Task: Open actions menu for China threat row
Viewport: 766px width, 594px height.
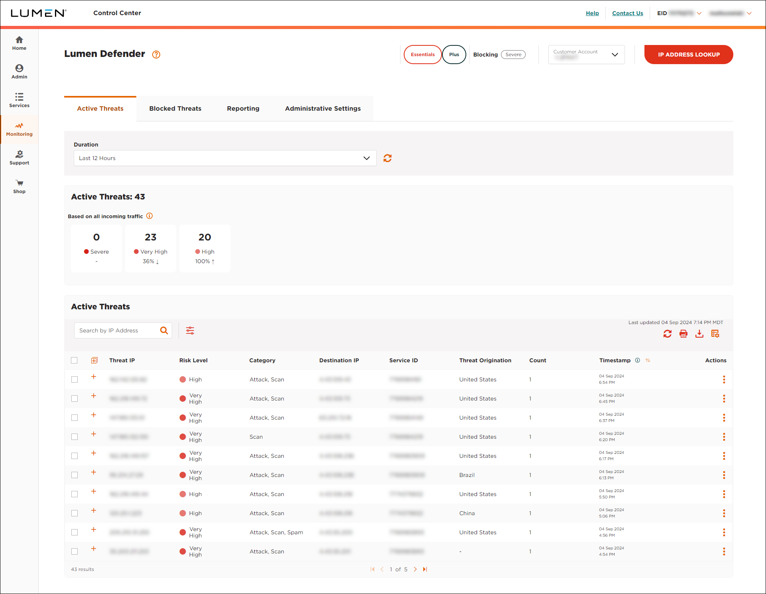Action: pos(724,513)
